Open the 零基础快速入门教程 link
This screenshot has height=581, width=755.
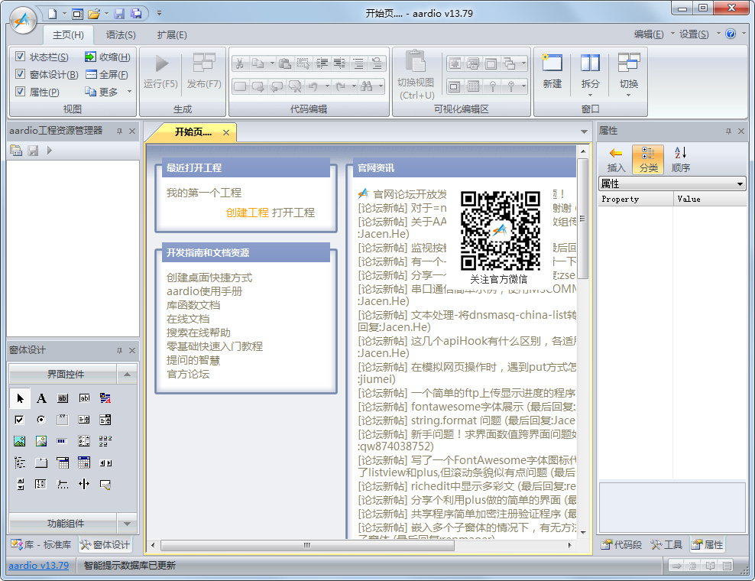(x=215, y=346)
